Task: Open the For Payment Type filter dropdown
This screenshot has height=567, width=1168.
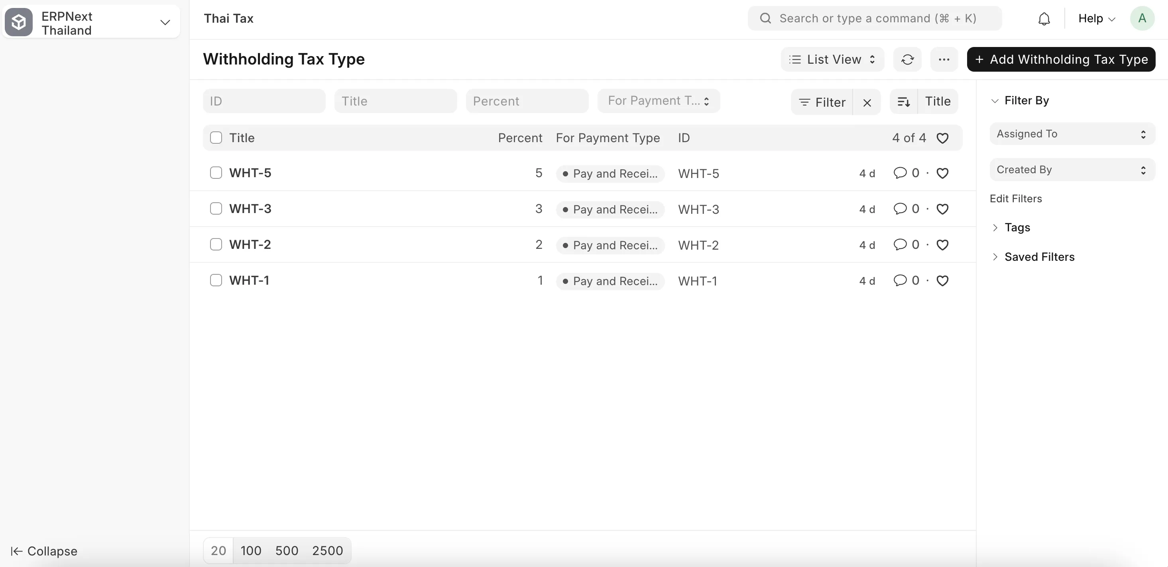Action: pyautogui.click(x=659, y=100)
